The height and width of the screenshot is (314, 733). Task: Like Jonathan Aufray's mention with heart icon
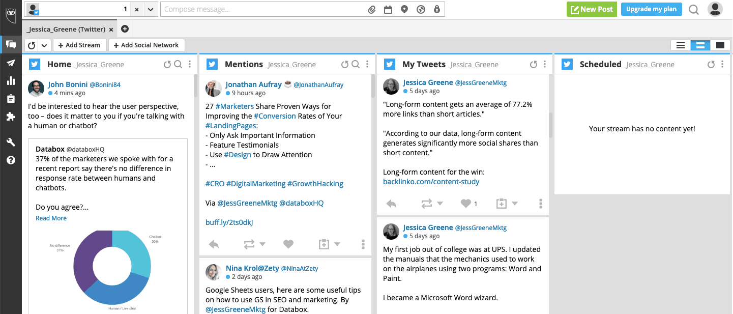click(x=288, y=244)
